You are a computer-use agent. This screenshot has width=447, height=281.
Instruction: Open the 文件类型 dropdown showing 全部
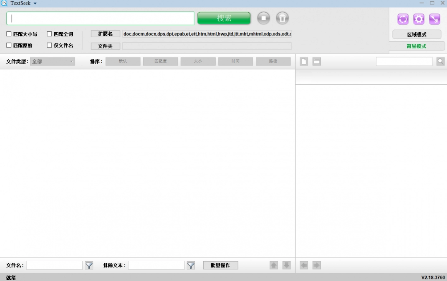click(52, 61)
